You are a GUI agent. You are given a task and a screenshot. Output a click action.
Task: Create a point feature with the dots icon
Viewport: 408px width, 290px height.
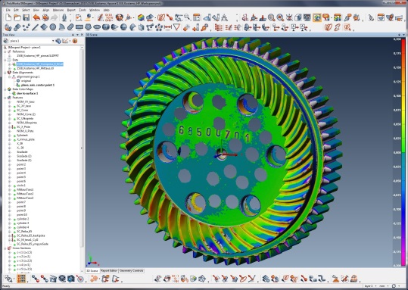click(x=26, y=27)
